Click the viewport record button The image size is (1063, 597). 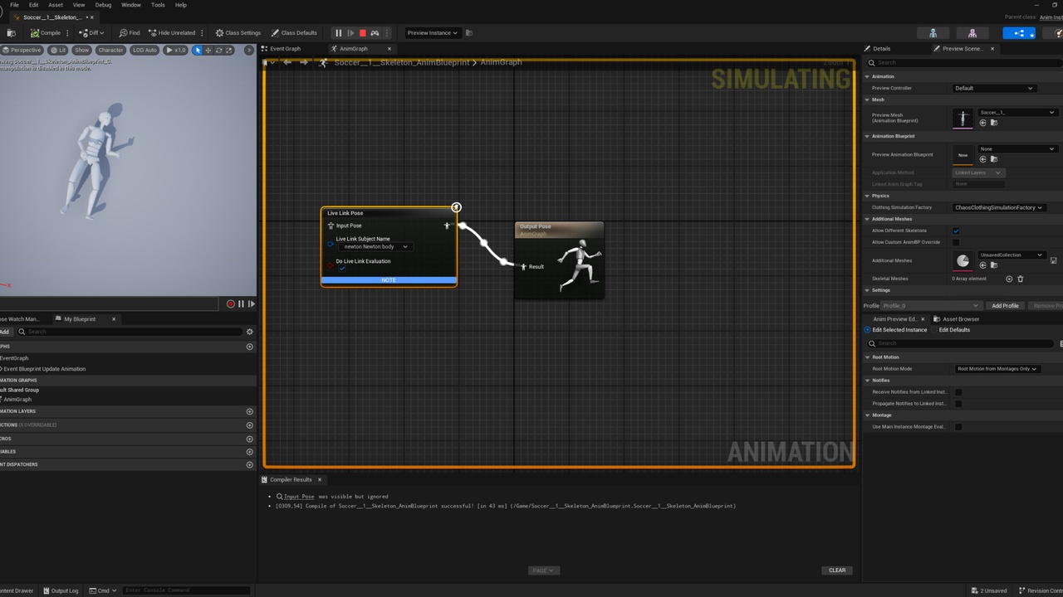coord(231,304)
